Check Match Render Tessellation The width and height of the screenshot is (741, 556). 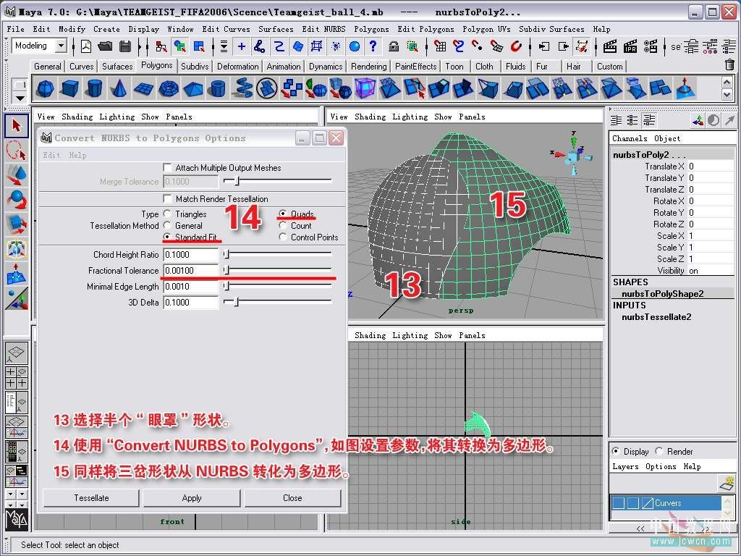[167, 198]
